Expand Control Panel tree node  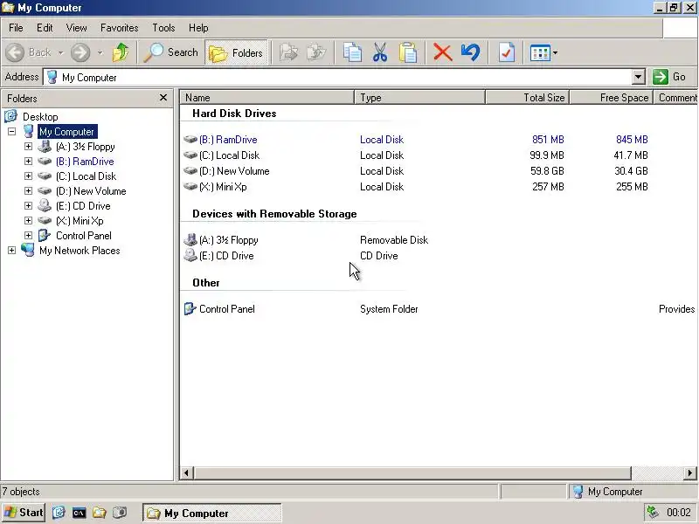pos(28,235)
